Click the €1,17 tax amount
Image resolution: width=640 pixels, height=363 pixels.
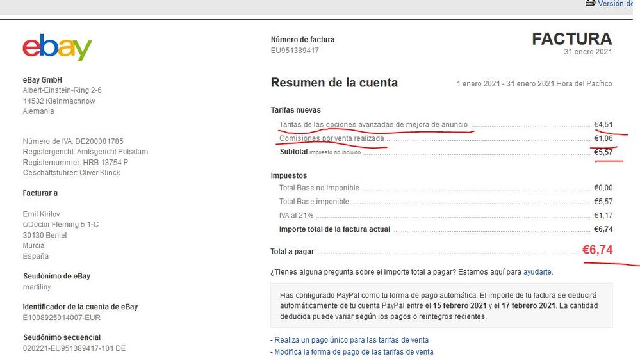(x=603, y=216)
